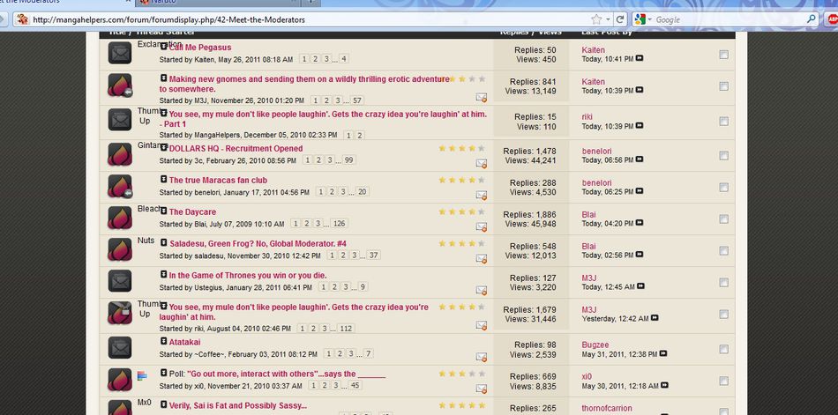This screenshot has width=838, height=415.
Task: Open thread DOLLARS HQ - Recruitment Opened
Action: [x=236, y=149]
